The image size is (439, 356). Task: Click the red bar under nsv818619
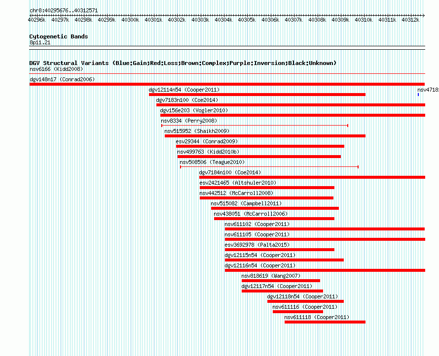(281, 281)
